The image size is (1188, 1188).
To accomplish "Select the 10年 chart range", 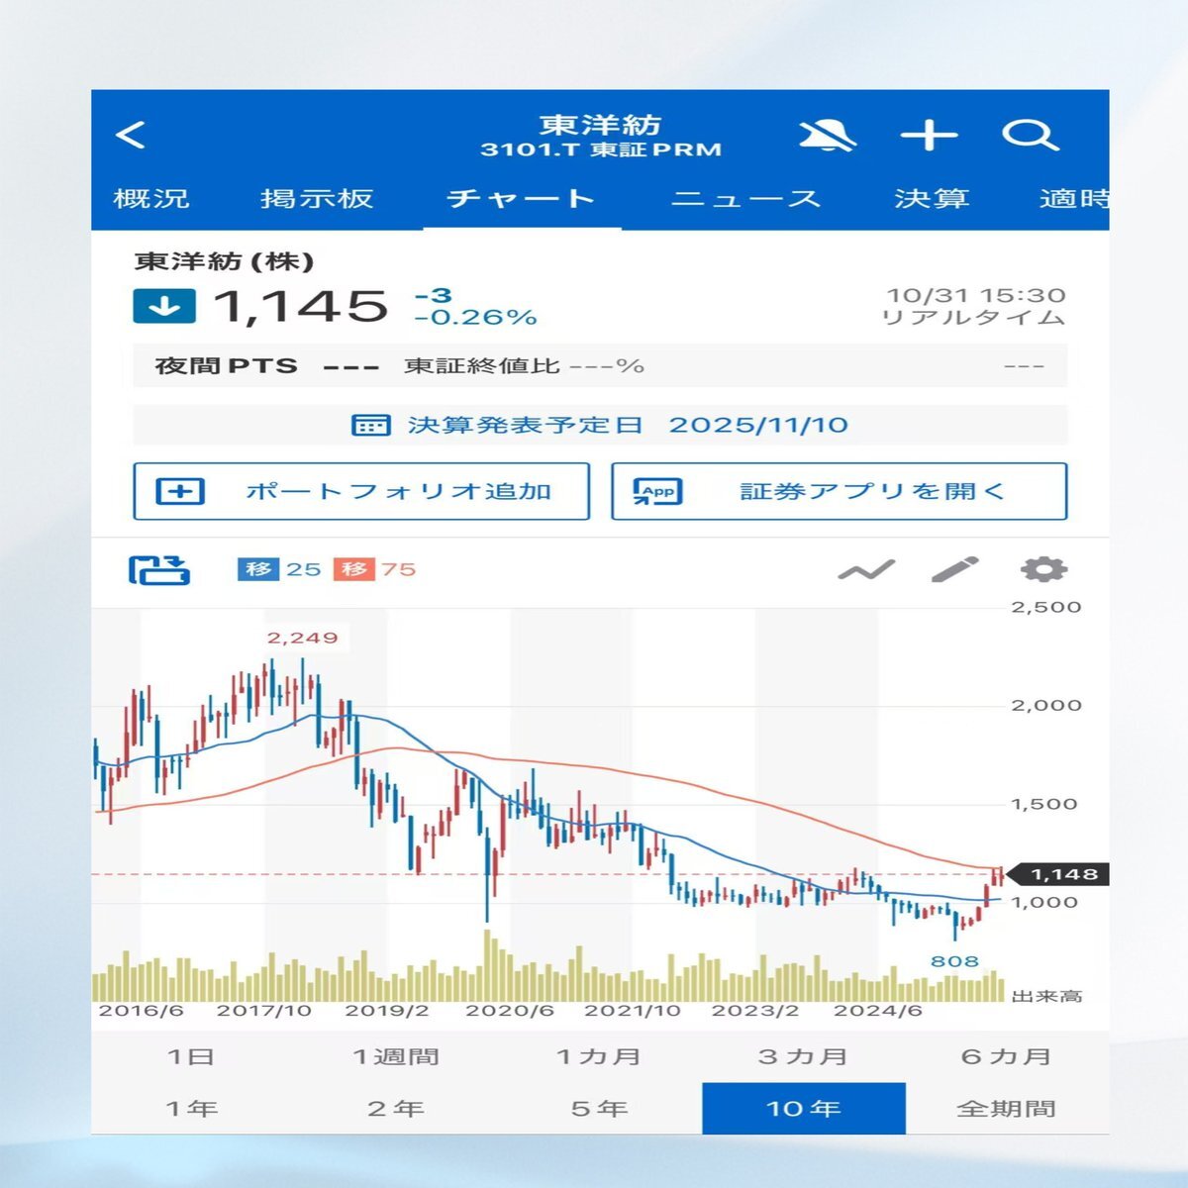I will 804,1109.
